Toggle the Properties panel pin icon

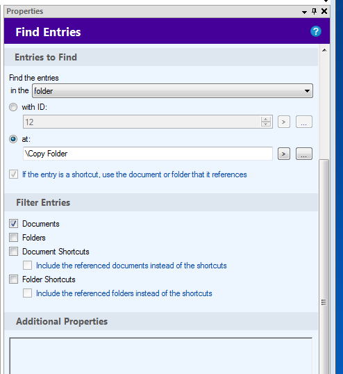point(314,11)
